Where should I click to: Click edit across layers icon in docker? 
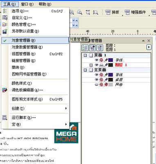(92, 48)
